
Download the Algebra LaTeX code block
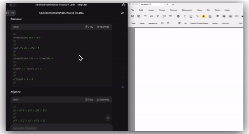coord(103,100)
